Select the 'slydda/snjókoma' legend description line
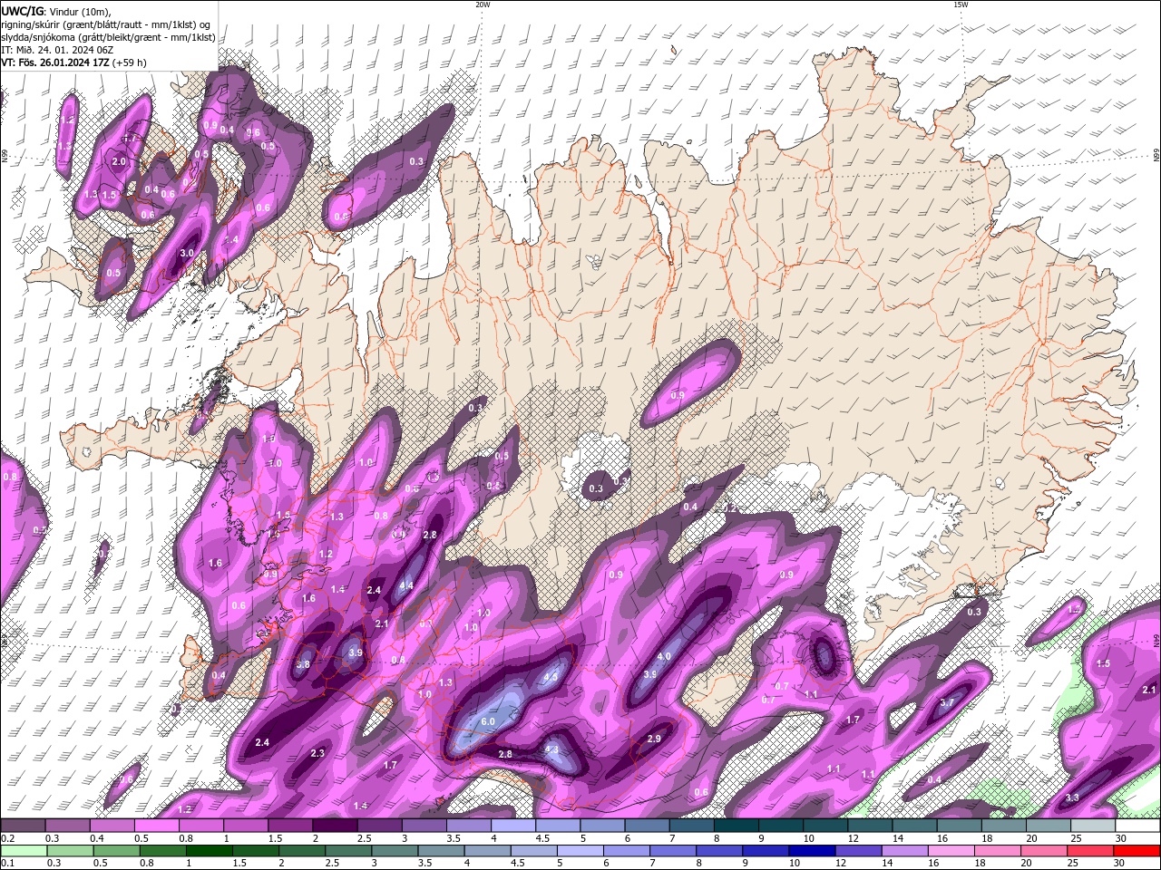The width and height of the screenshot is (1161, 870). [109, 36]
